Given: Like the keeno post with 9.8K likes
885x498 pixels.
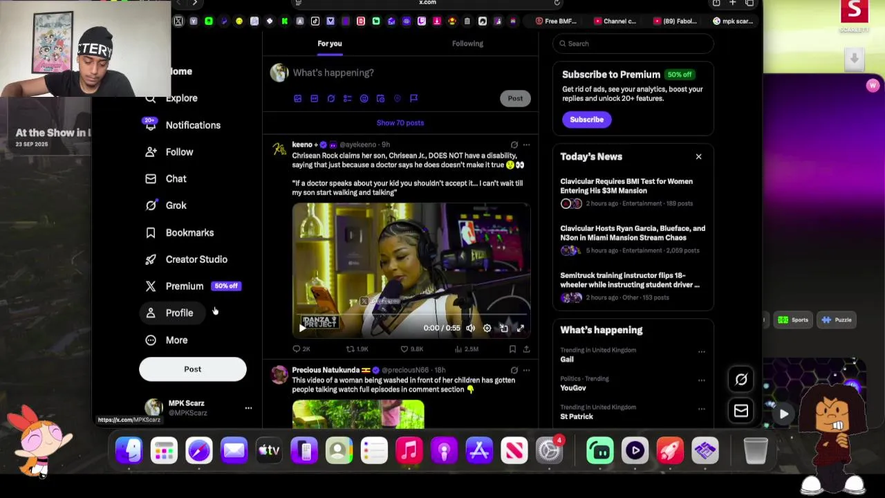Looking at the screenshot, I should (413, 349).
